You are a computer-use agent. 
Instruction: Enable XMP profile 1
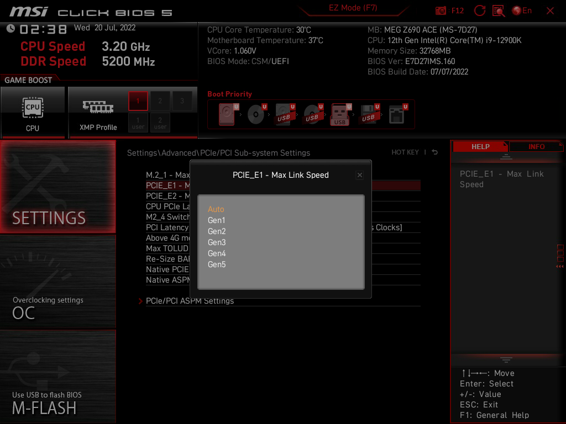tap(138, 101)
